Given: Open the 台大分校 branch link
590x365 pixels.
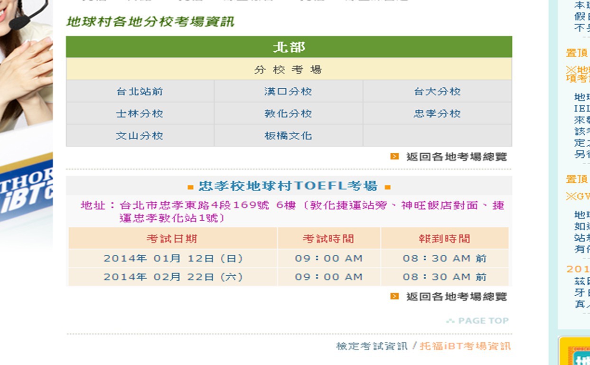Looking at the screenshot, I should (437, 91).
